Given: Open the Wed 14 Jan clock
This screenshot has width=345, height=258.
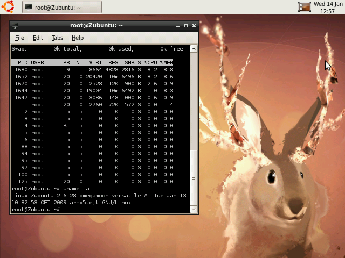Looking at the screenshot, I should [328, 7].
